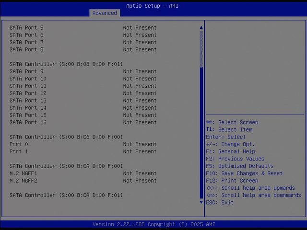
Task: Click the +/-: Change Opt. hint
Action: (230, 144)
